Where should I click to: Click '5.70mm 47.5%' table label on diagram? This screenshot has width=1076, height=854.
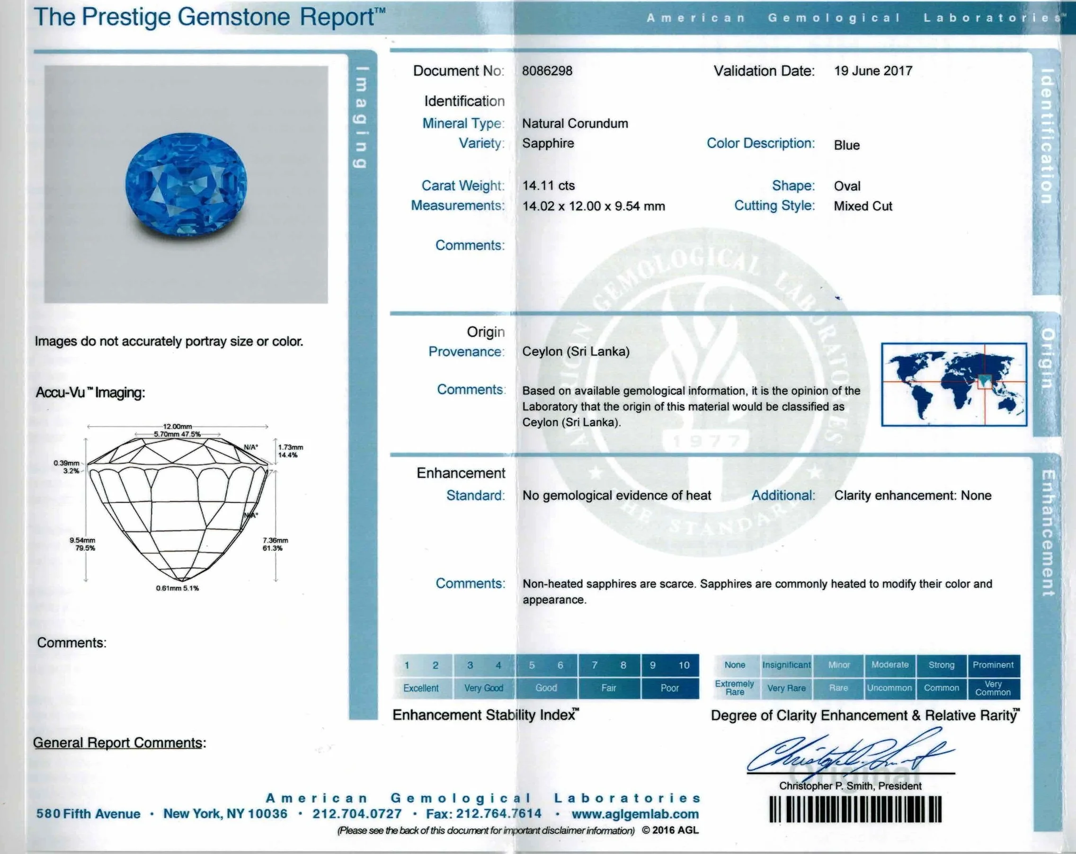point(177,434)
